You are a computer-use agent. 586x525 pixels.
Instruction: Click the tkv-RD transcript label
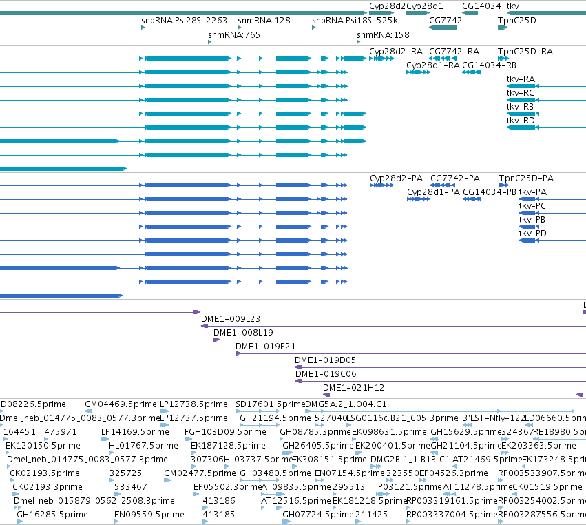pyautogui.click(x=521, y=121)
